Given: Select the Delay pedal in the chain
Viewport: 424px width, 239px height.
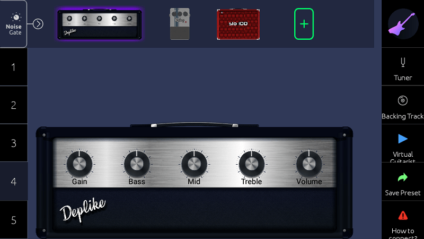Looking at the screenshot, I should pyautogui.click(x=180, y=24).
